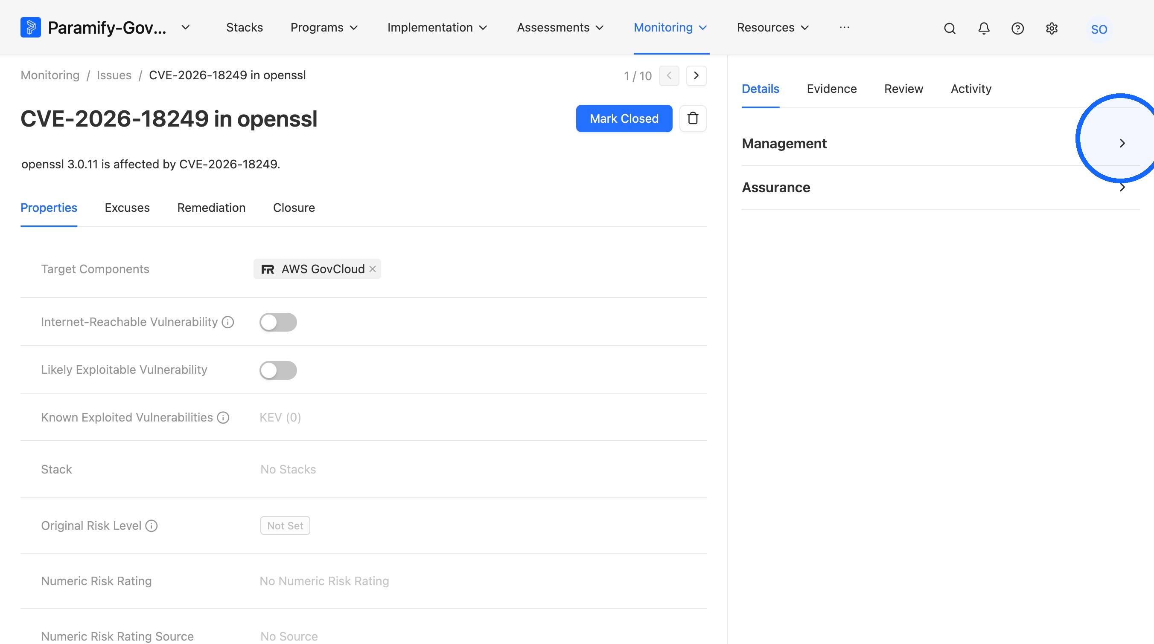Open the more options ellipsis in navbar
The height and width of the screenshot is (644, 1154).
click(x=845, y=27)
